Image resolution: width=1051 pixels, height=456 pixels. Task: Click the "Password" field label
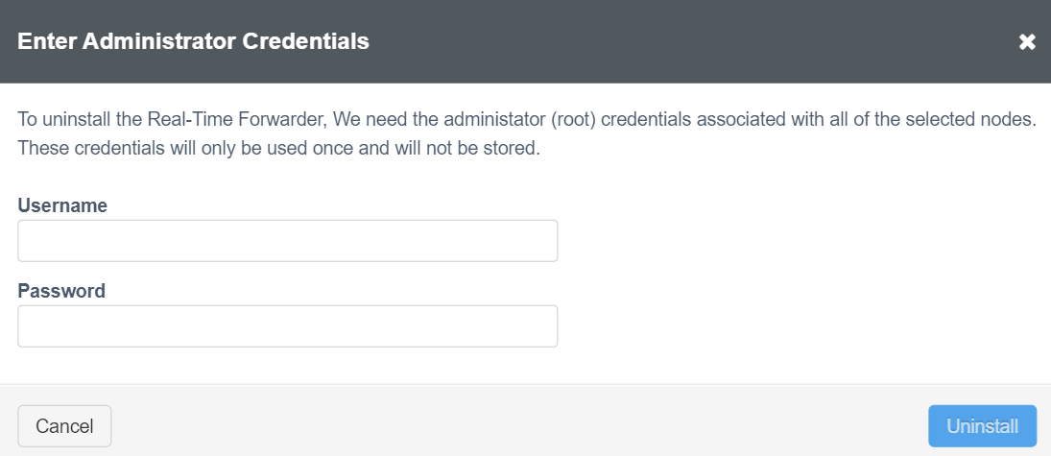[61, 291]
